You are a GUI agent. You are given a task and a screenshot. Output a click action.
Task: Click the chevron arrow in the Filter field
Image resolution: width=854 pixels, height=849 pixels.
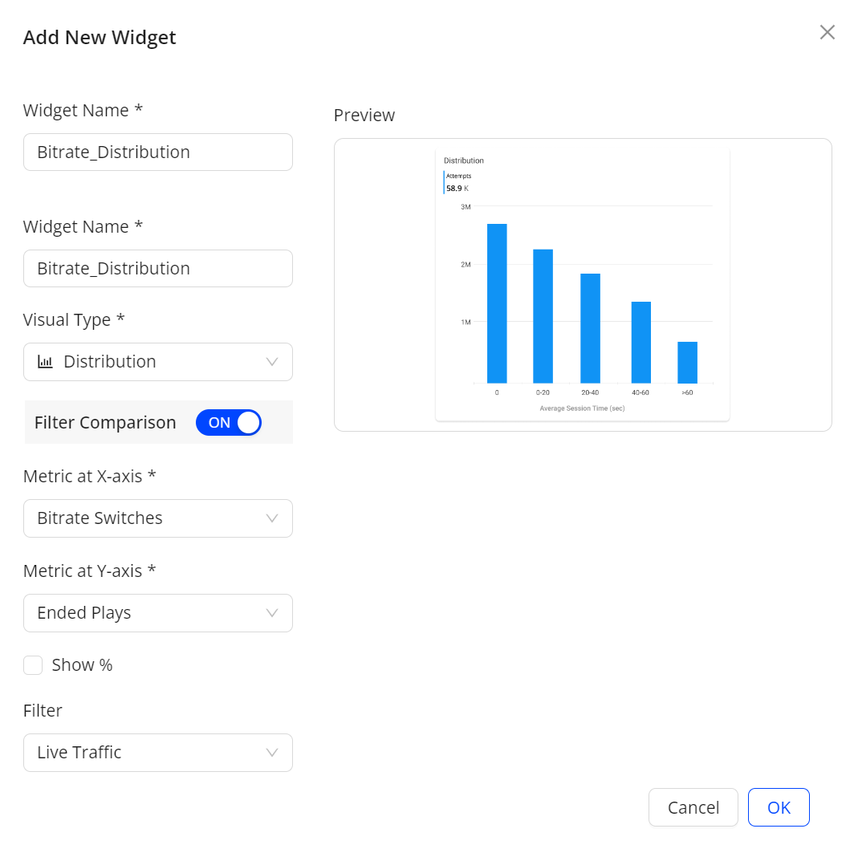click(x=272, y=753)
